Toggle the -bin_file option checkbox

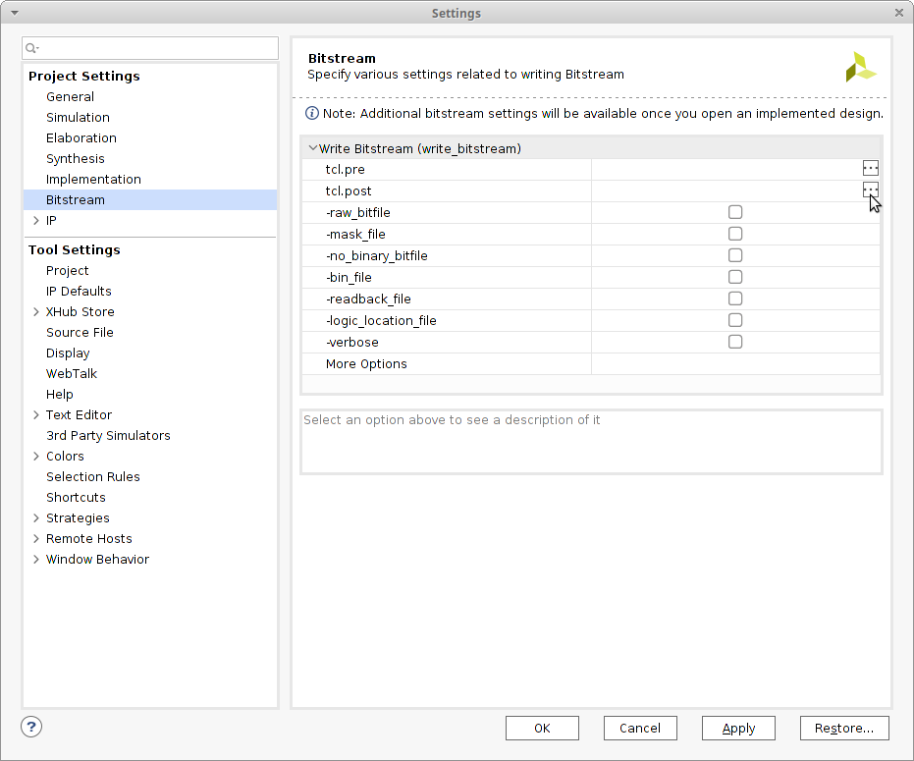point(735,277)
